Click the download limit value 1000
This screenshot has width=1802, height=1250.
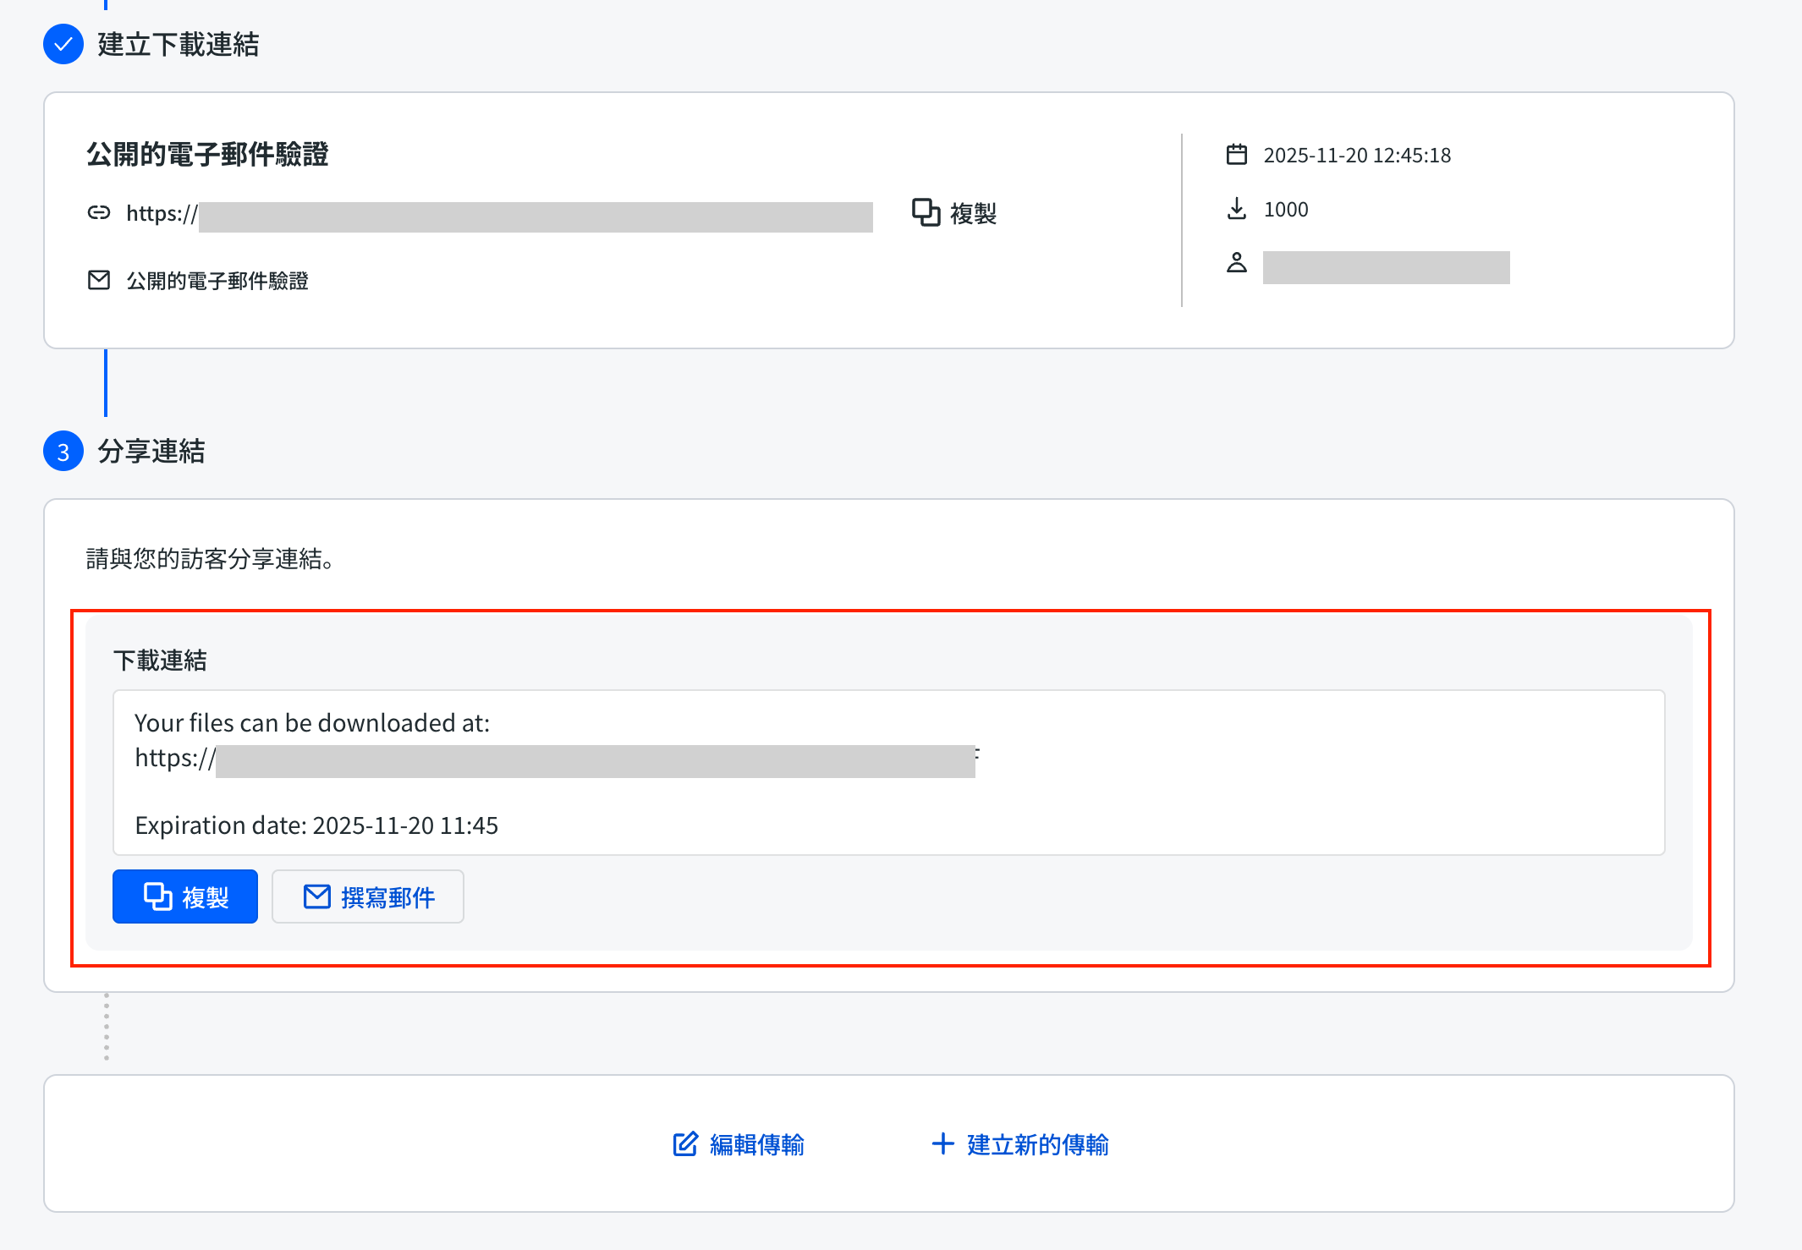coord(1286,210)
